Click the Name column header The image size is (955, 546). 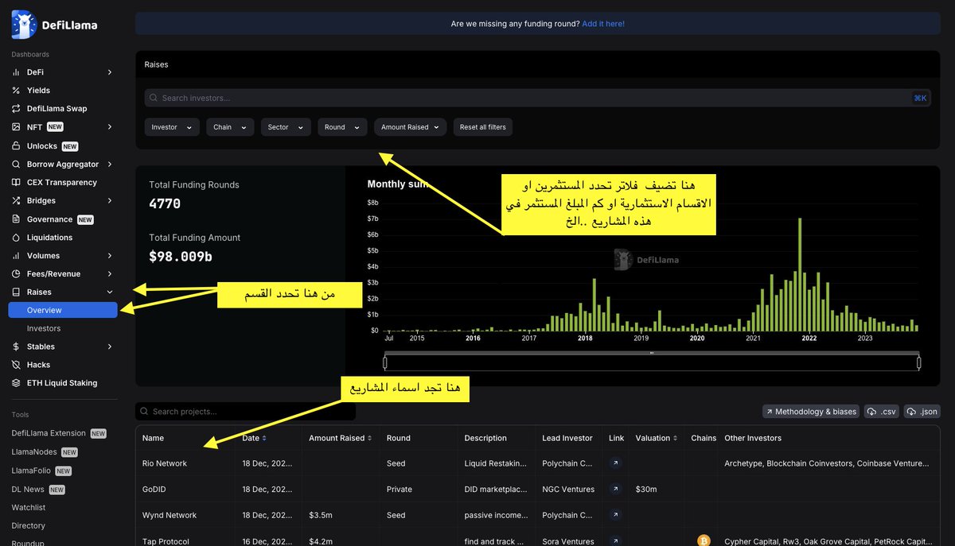(x=153, y=438)
